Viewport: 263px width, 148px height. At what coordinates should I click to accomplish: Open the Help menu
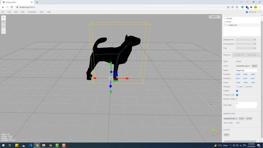click(49, 12)
